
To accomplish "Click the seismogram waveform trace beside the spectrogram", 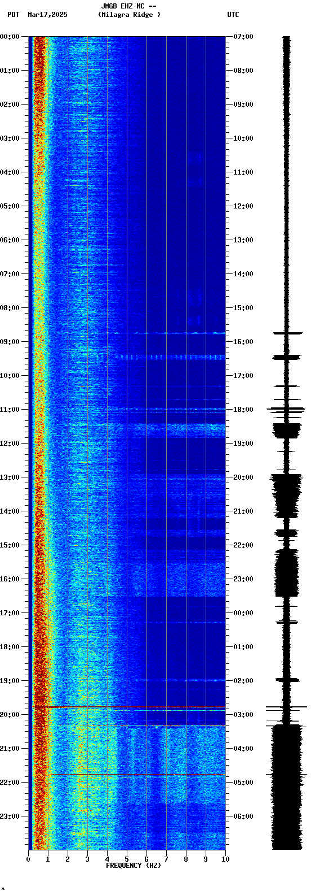I will point(287,443).
